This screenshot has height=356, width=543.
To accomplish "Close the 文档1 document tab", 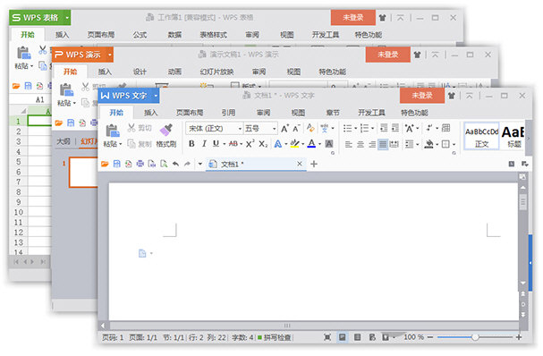I will [300, 164].
